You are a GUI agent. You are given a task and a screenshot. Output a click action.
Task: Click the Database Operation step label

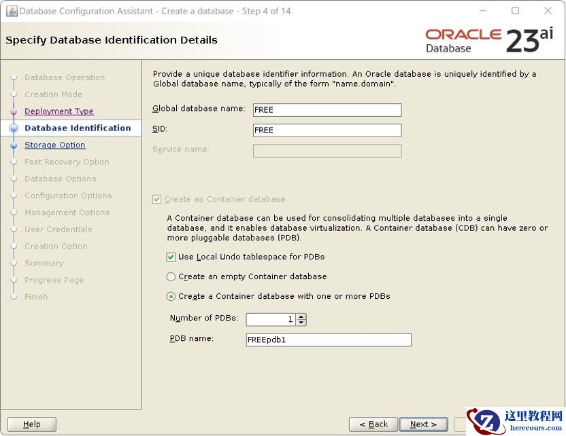pyautogui.click(x=65, y=77)
